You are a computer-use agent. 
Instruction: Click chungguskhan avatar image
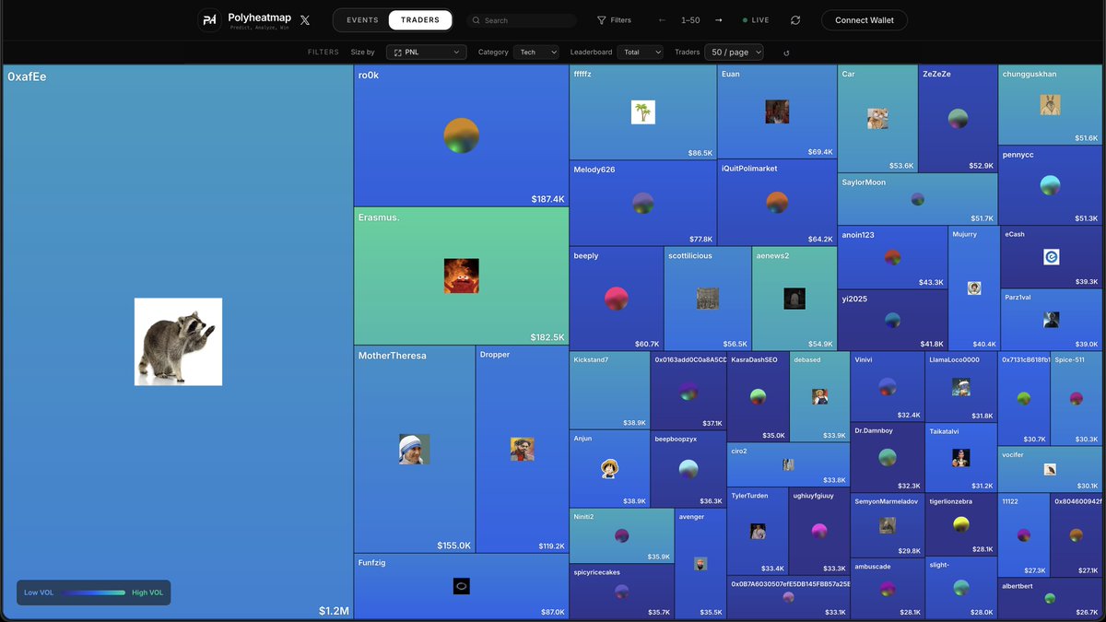click(x=1050, y=105)
